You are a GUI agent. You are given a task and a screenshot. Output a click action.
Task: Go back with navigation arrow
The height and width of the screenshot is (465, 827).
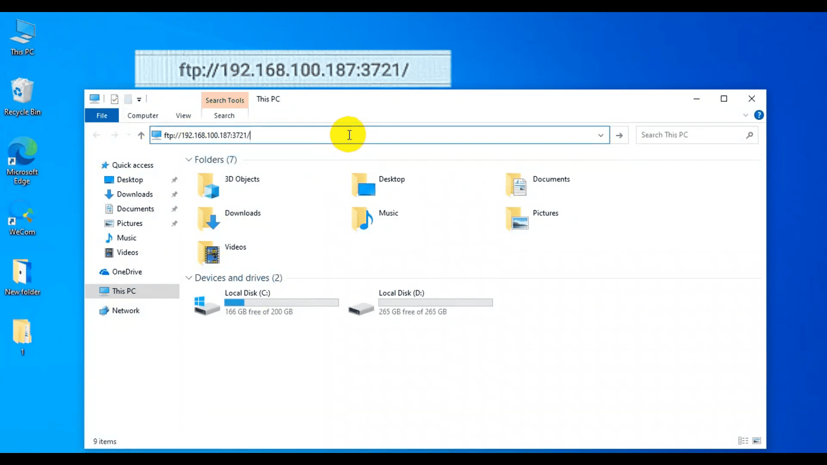point(96,135)
